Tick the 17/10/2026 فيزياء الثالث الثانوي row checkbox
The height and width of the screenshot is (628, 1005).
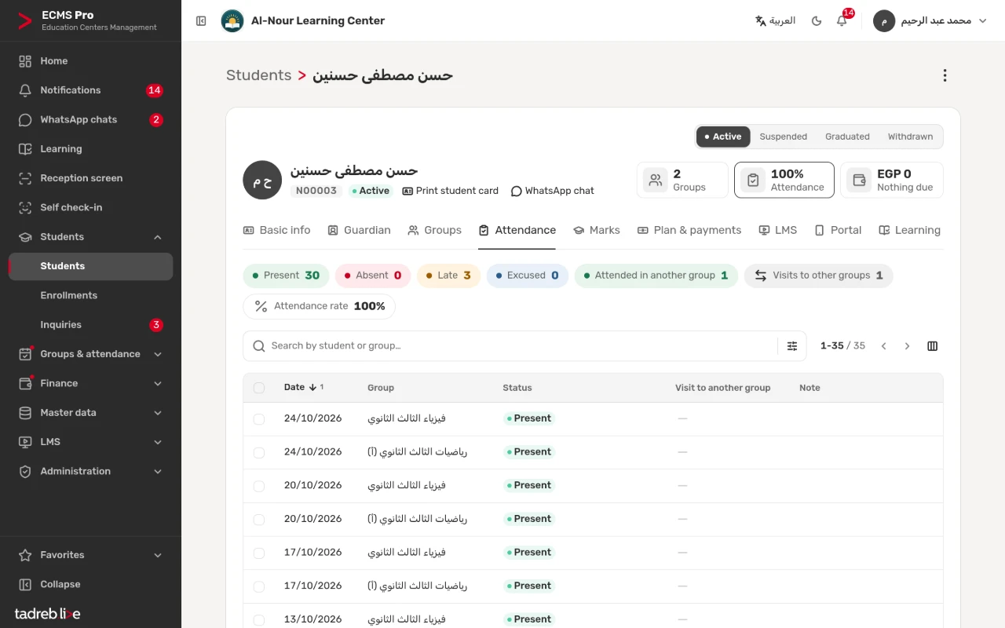point(259,553)
